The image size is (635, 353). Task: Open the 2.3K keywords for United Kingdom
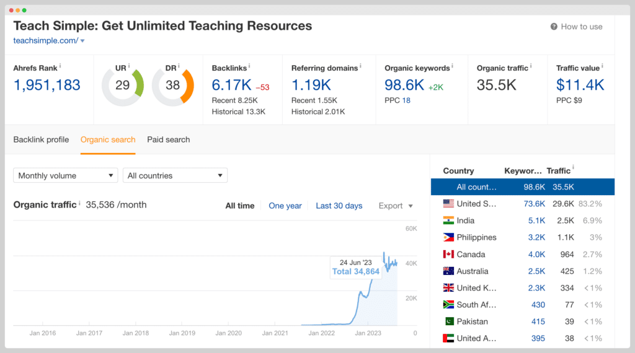[536, 288]
